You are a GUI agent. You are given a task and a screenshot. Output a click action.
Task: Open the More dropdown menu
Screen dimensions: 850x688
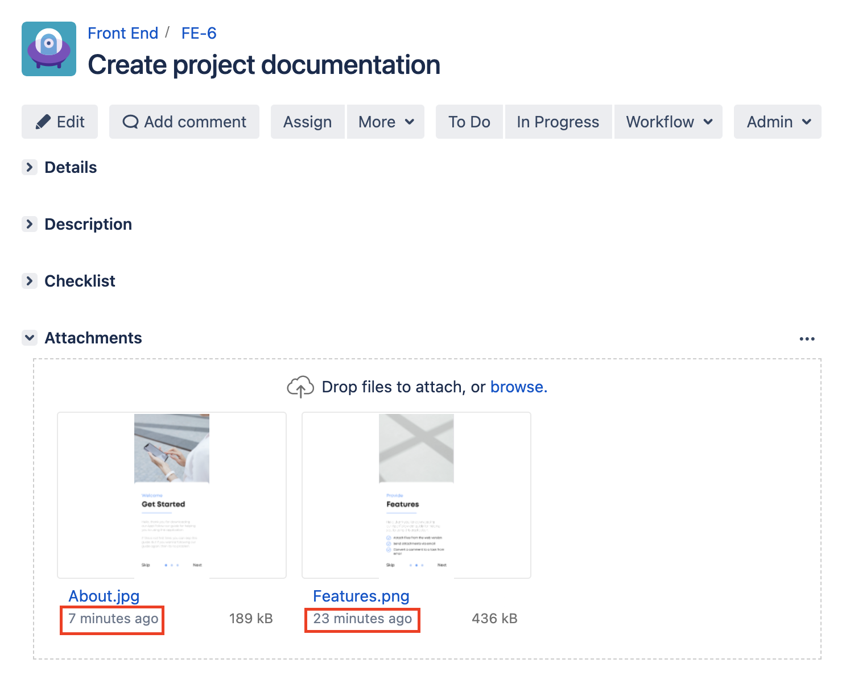[386, 122]
